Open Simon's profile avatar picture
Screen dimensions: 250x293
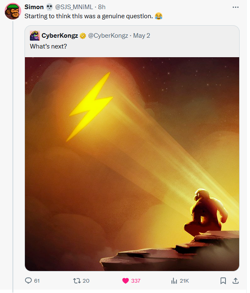12,11
